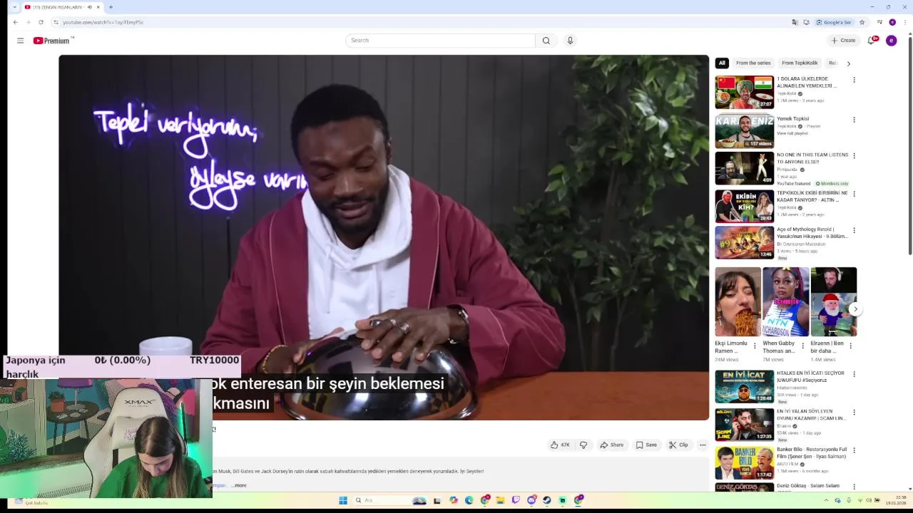Open options for 'TEPKİKOLİK EKİBİ' video
The height and width of the screenshot is (513, 913).
[854, 194]
